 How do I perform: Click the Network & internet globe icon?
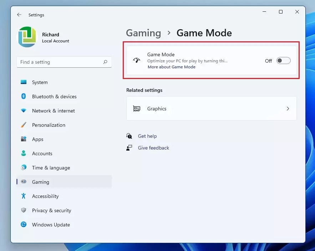click(24, 111)
